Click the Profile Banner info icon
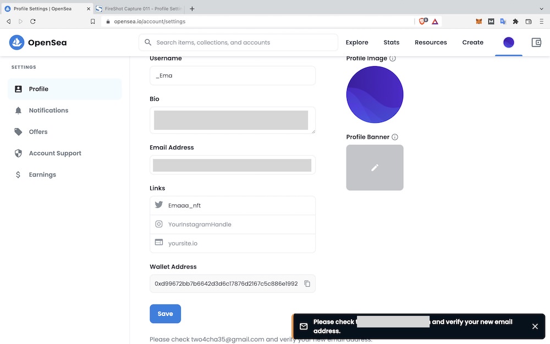Image resolution: width=550 pixels, height=344 pixels. [x=395, y=137]
